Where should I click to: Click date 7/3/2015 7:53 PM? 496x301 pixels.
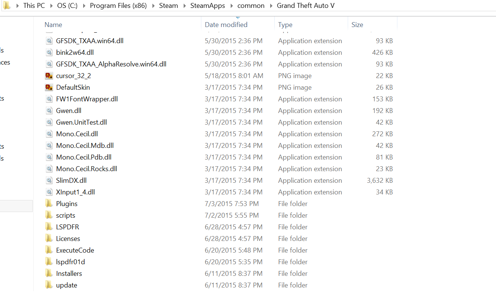232,204
